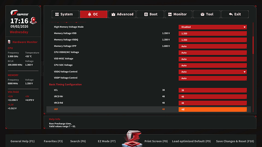Image resolution: width=262 pixels, height=147 pixels.
Task: Click the highlighted tRP value field
Action: pyautogui.click(x=213, y=109)
